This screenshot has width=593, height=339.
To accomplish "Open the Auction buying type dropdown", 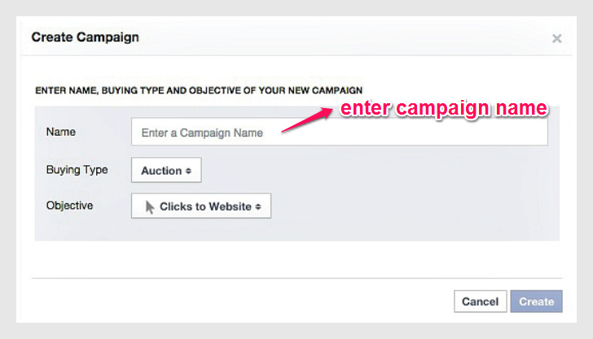I will click(x=165, y=171).
